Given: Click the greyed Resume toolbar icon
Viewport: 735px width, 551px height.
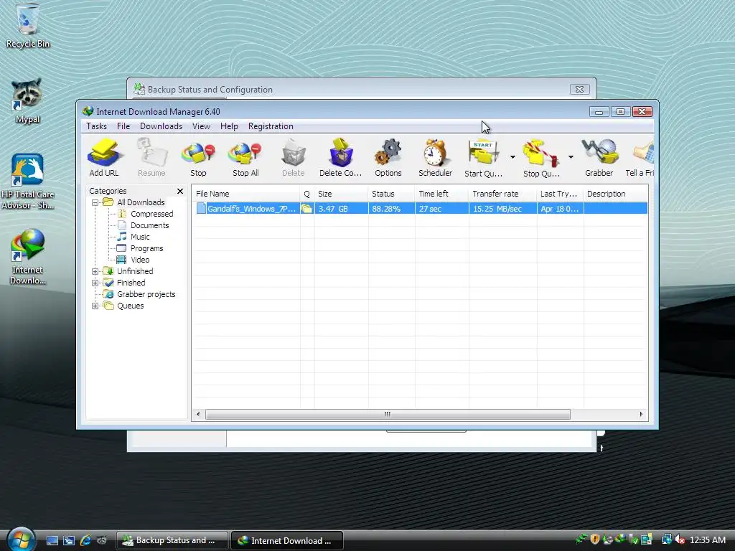Looking at the screenshot, I should (151, 157).
